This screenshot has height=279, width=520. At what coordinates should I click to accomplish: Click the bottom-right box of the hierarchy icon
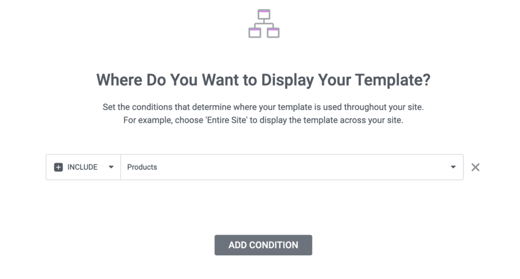click(x=273, y=32)
